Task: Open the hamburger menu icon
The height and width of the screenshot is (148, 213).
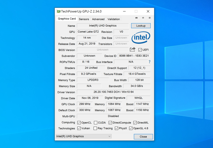Action: (x=150, y=18)
